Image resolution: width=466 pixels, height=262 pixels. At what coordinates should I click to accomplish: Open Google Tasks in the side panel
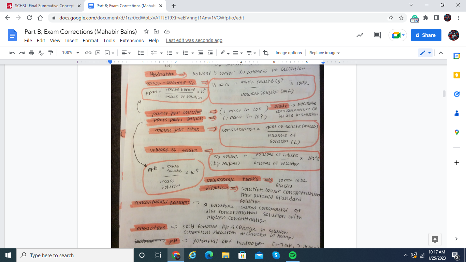click(456, 94)
